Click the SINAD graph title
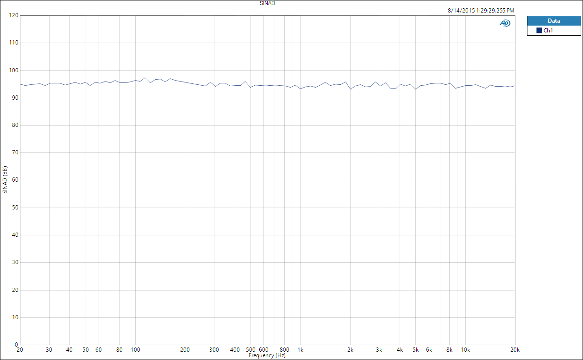The width and height of the screenshot is (583, 360). (x=268, y=3)
